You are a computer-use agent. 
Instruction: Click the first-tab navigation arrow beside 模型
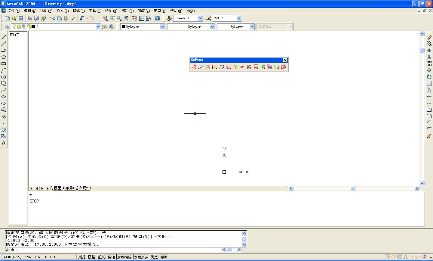[31, 188]
